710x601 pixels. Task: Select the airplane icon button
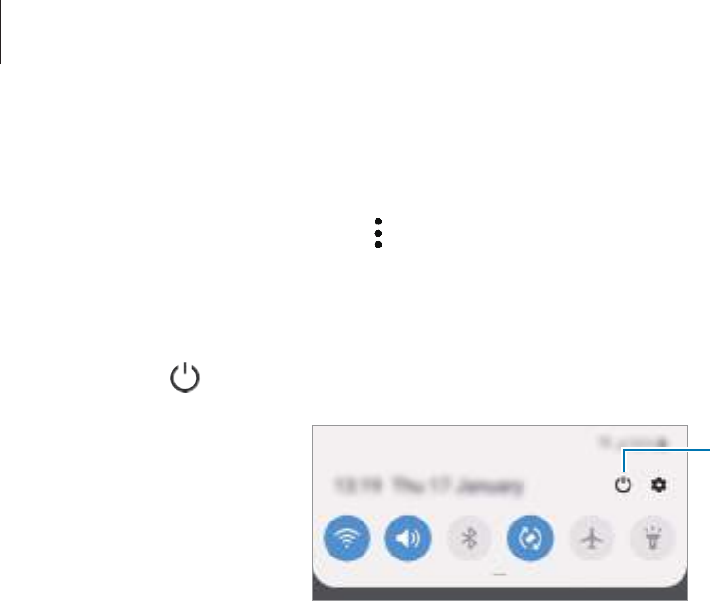coord(592,539)
